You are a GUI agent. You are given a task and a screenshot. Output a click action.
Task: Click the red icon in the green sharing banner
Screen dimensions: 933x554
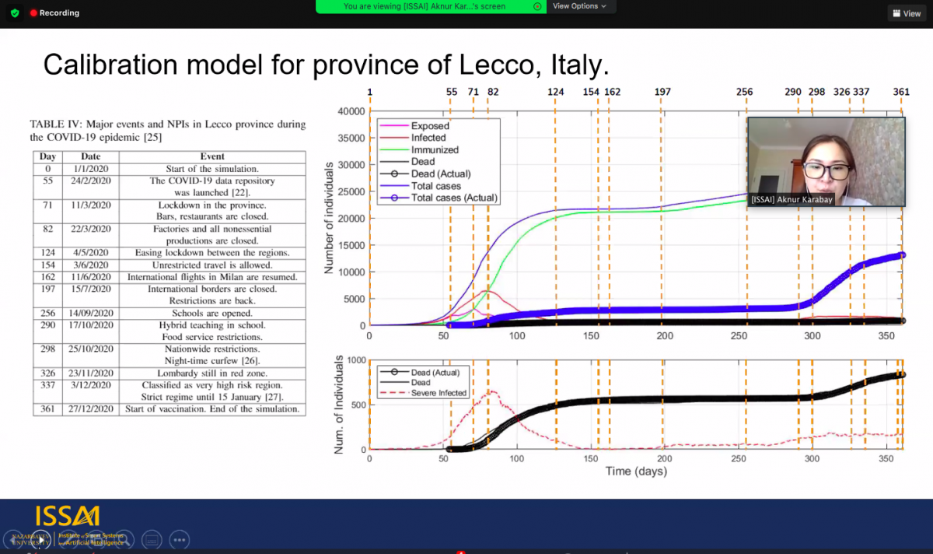(x=537, y=6)
